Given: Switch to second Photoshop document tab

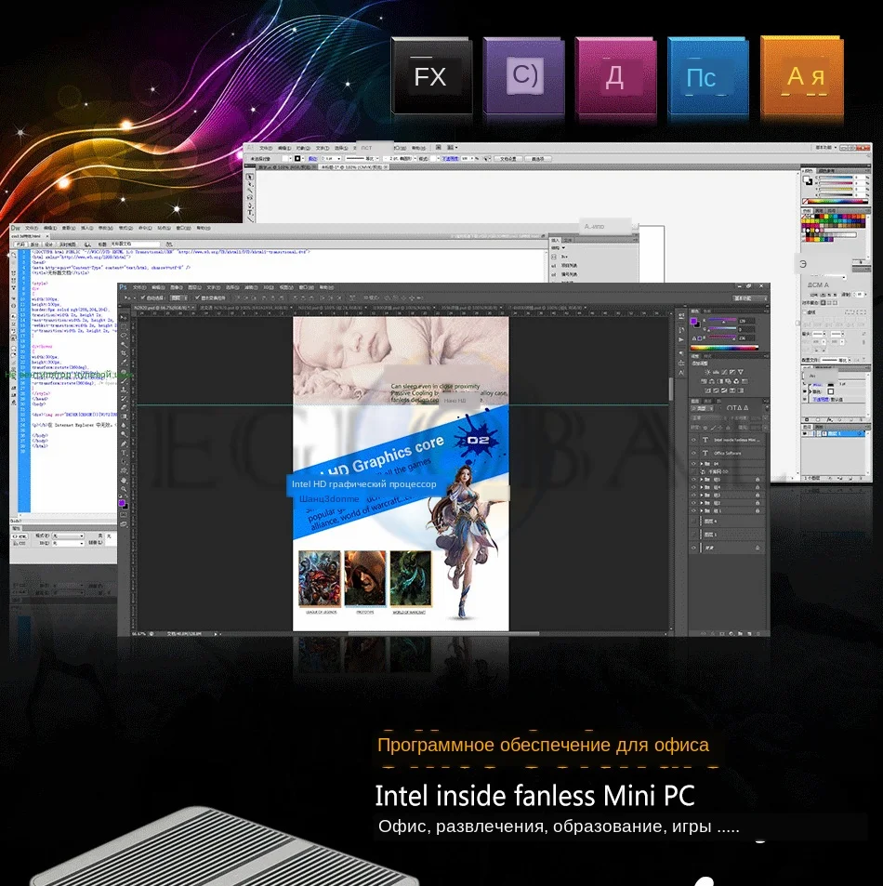Looking at the screenshot, I should [245, 308].
